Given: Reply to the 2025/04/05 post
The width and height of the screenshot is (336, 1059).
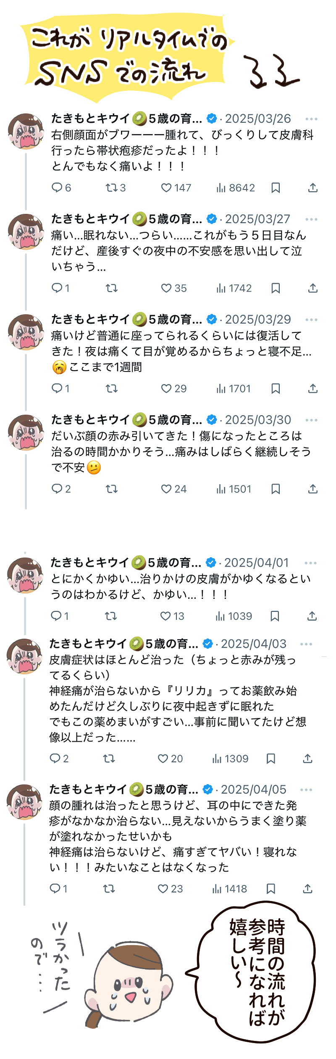Looking at the screenshot, I should (55, 889).
